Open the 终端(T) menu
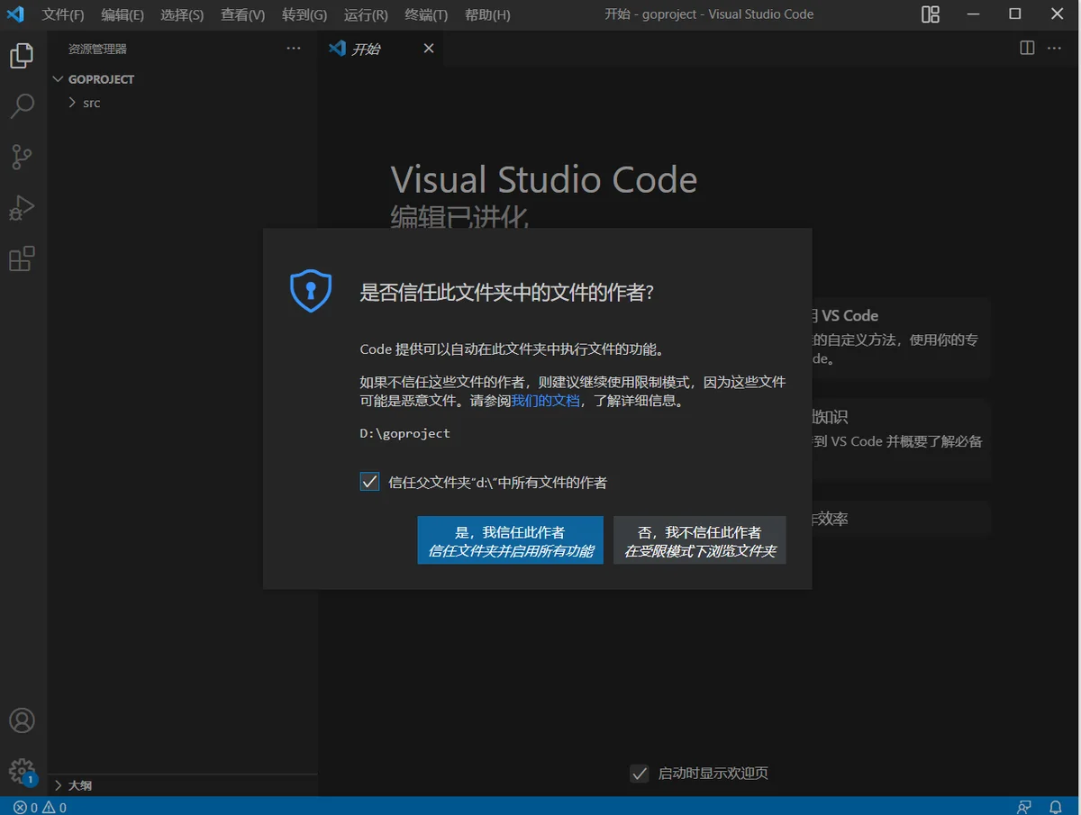 pos(426,14)
